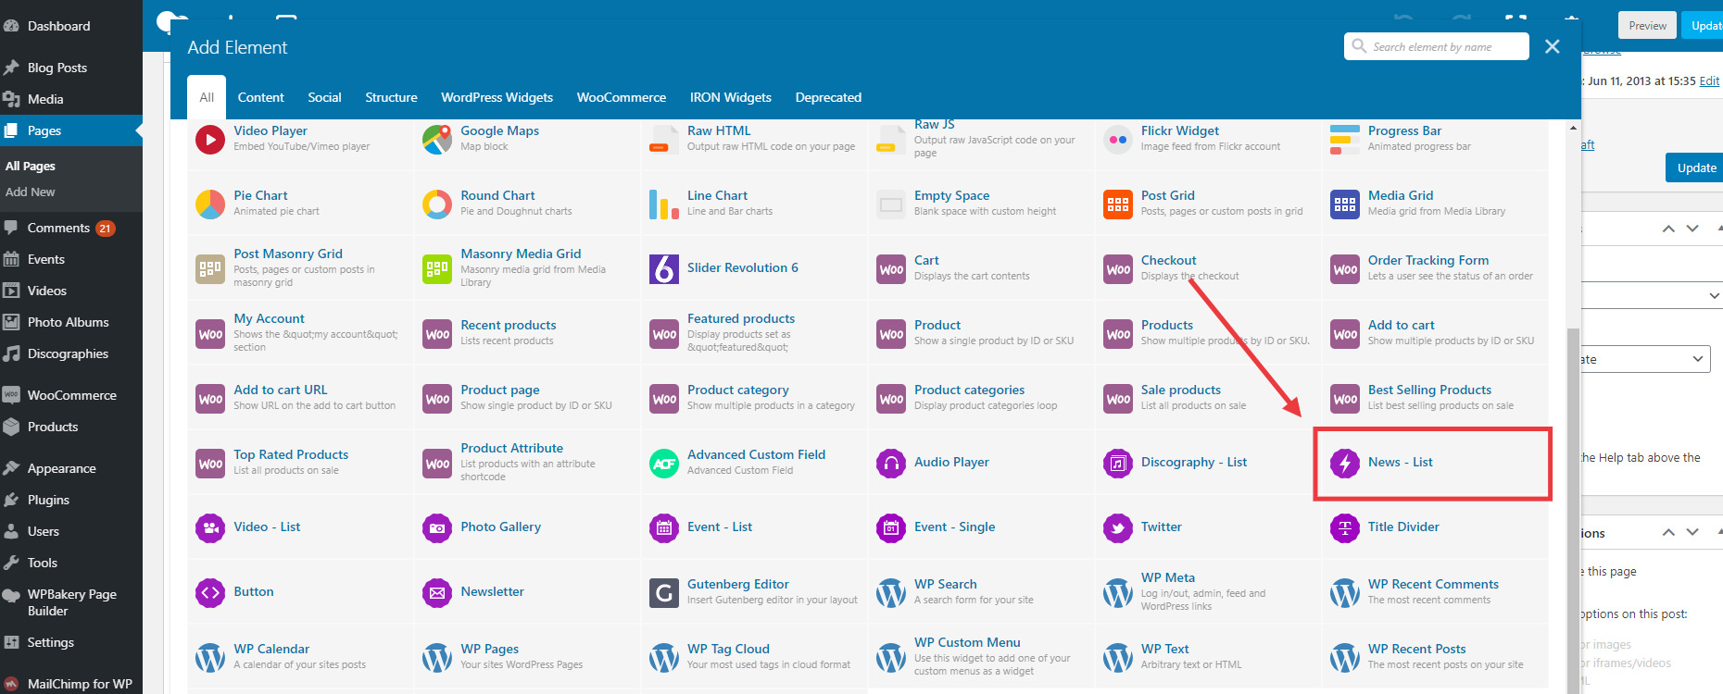Screen dimensions: 1723x694
Task: Add the Post Grid icon
Action: coord(1118,204)
